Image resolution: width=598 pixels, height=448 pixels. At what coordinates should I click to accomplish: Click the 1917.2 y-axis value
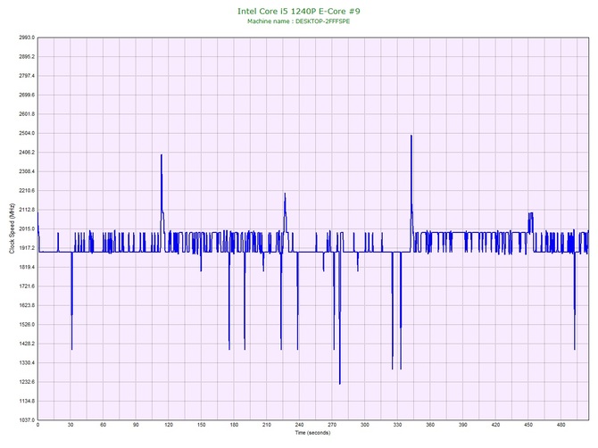tap(27, 248)
